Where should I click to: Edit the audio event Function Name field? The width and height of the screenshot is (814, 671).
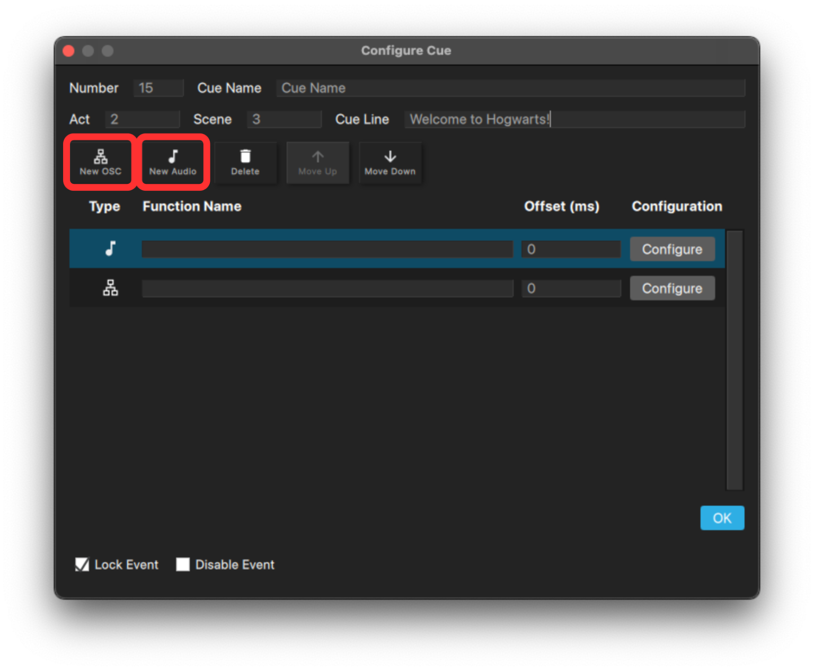pos(327,249)
